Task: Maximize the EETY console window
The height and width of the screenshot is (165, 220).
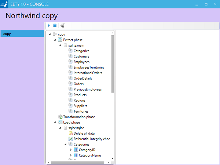Action: [x=206, y=4]
